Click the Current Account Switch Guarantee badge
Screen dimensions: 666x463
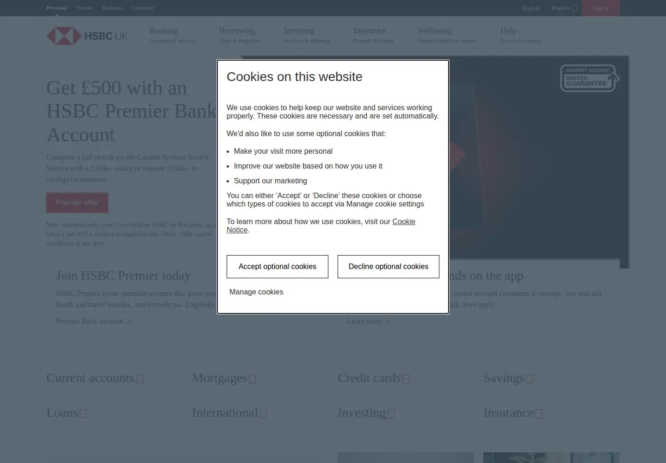590,78
